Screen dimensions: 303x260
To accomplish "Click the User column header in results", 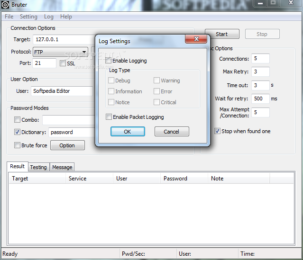I will coord(137,179).
